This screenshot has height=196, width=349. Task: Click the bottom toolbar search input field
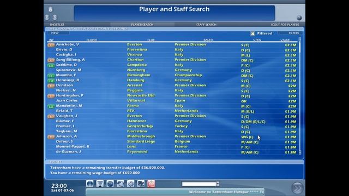point(198,184)
